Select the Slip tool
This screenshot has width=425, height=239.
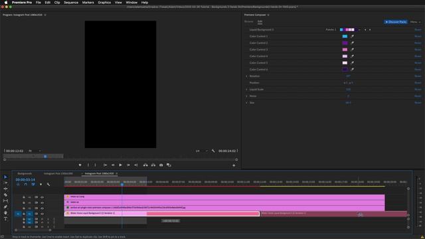coord(5,200)
